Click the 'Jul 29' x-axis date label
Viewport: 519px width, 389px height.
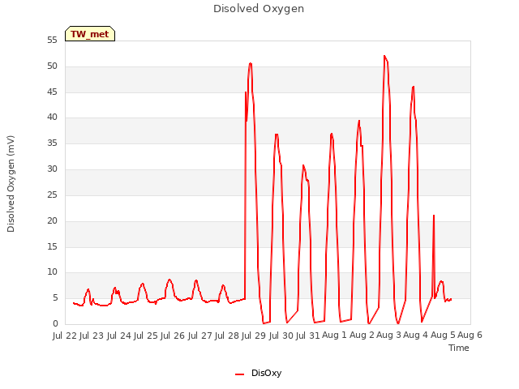[254, 336]
